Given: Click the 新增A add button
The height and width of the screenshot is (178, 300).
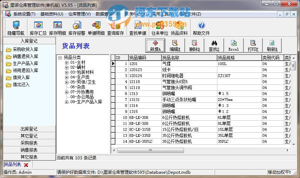Looking at the screenshot, I should (x=155, y=45).
